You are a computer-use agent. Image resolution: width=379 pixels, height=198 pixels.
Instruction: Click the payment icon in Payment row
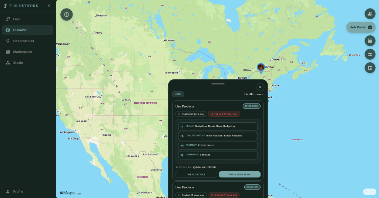pos(182,145)
